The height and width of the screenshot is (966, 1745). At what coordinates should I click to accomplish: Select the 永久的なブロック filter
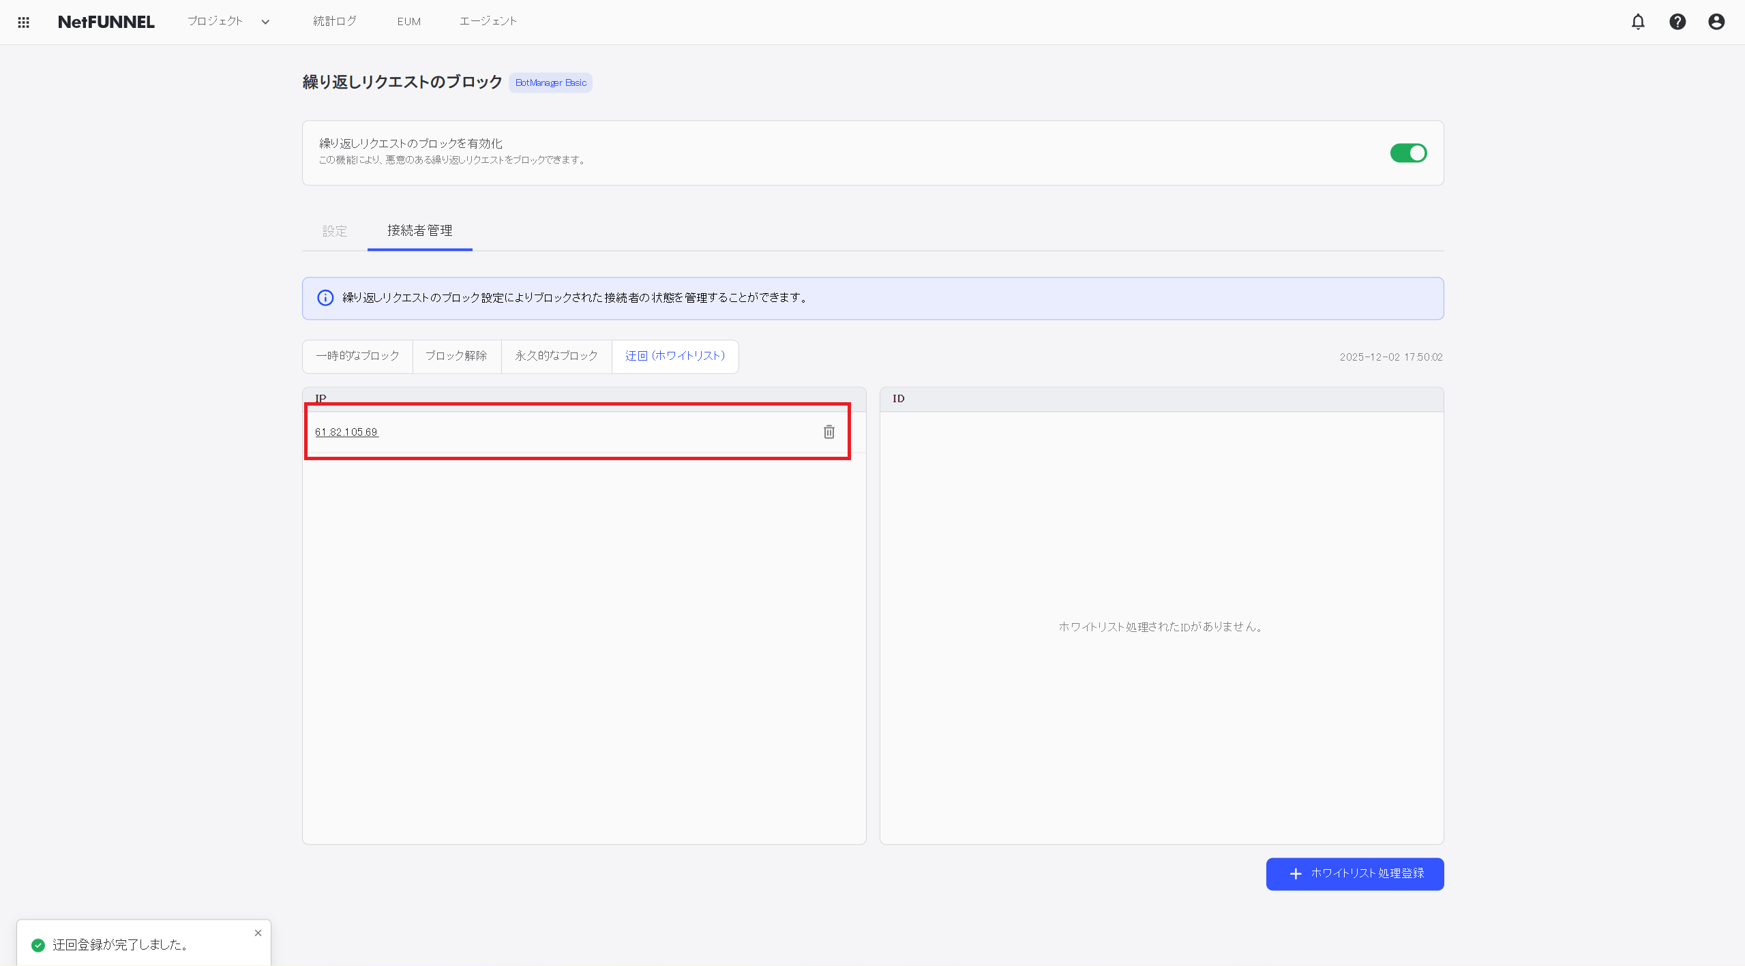(555, 356)
